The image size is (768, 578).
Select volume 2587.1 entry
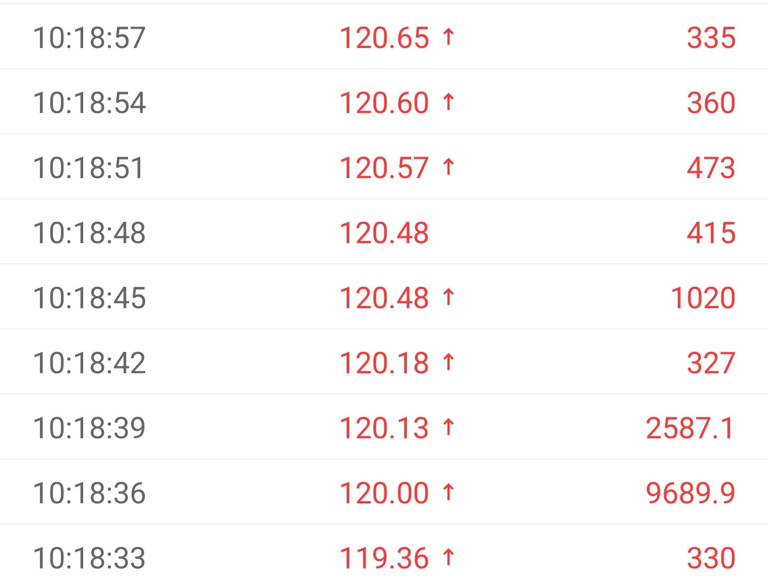pyautogui.click(x=691, y=428)
